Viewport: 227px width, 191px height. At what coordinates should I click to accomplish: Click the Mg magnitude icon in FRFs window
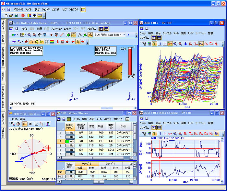201,44
